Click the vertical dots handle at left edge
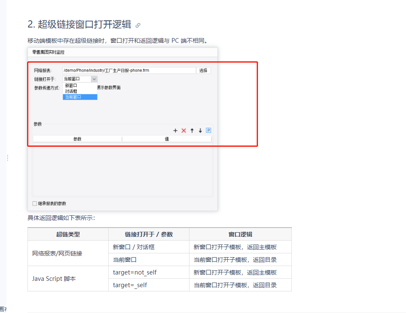This screenshot has height=313, width=406. pyautogui.click(x=8, y=158)
